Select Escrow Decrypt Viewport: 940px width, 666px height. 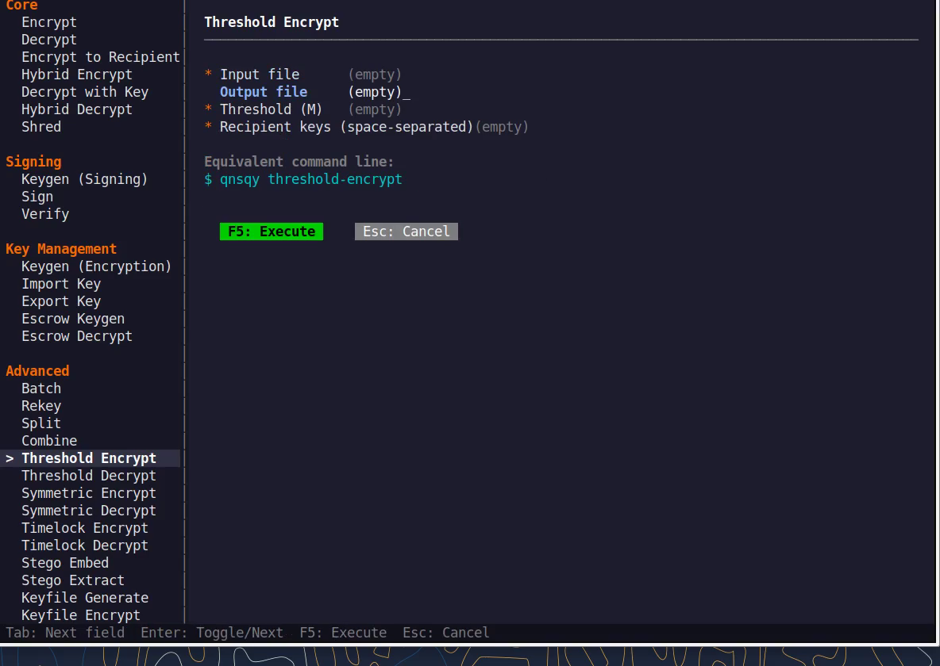click(77, 335)
